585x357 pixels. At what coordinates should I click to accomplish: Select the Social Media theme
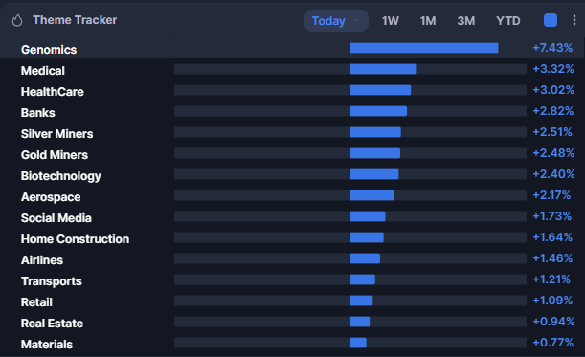56,218
